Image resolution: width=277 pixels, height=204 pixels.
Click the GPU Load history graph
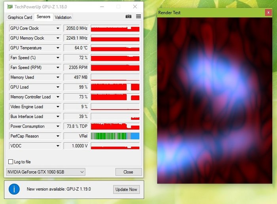[x=115, y=87]
